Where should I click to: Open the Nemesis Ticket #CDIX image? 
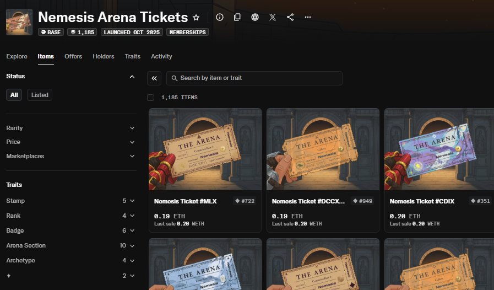[x=439, y=149]
